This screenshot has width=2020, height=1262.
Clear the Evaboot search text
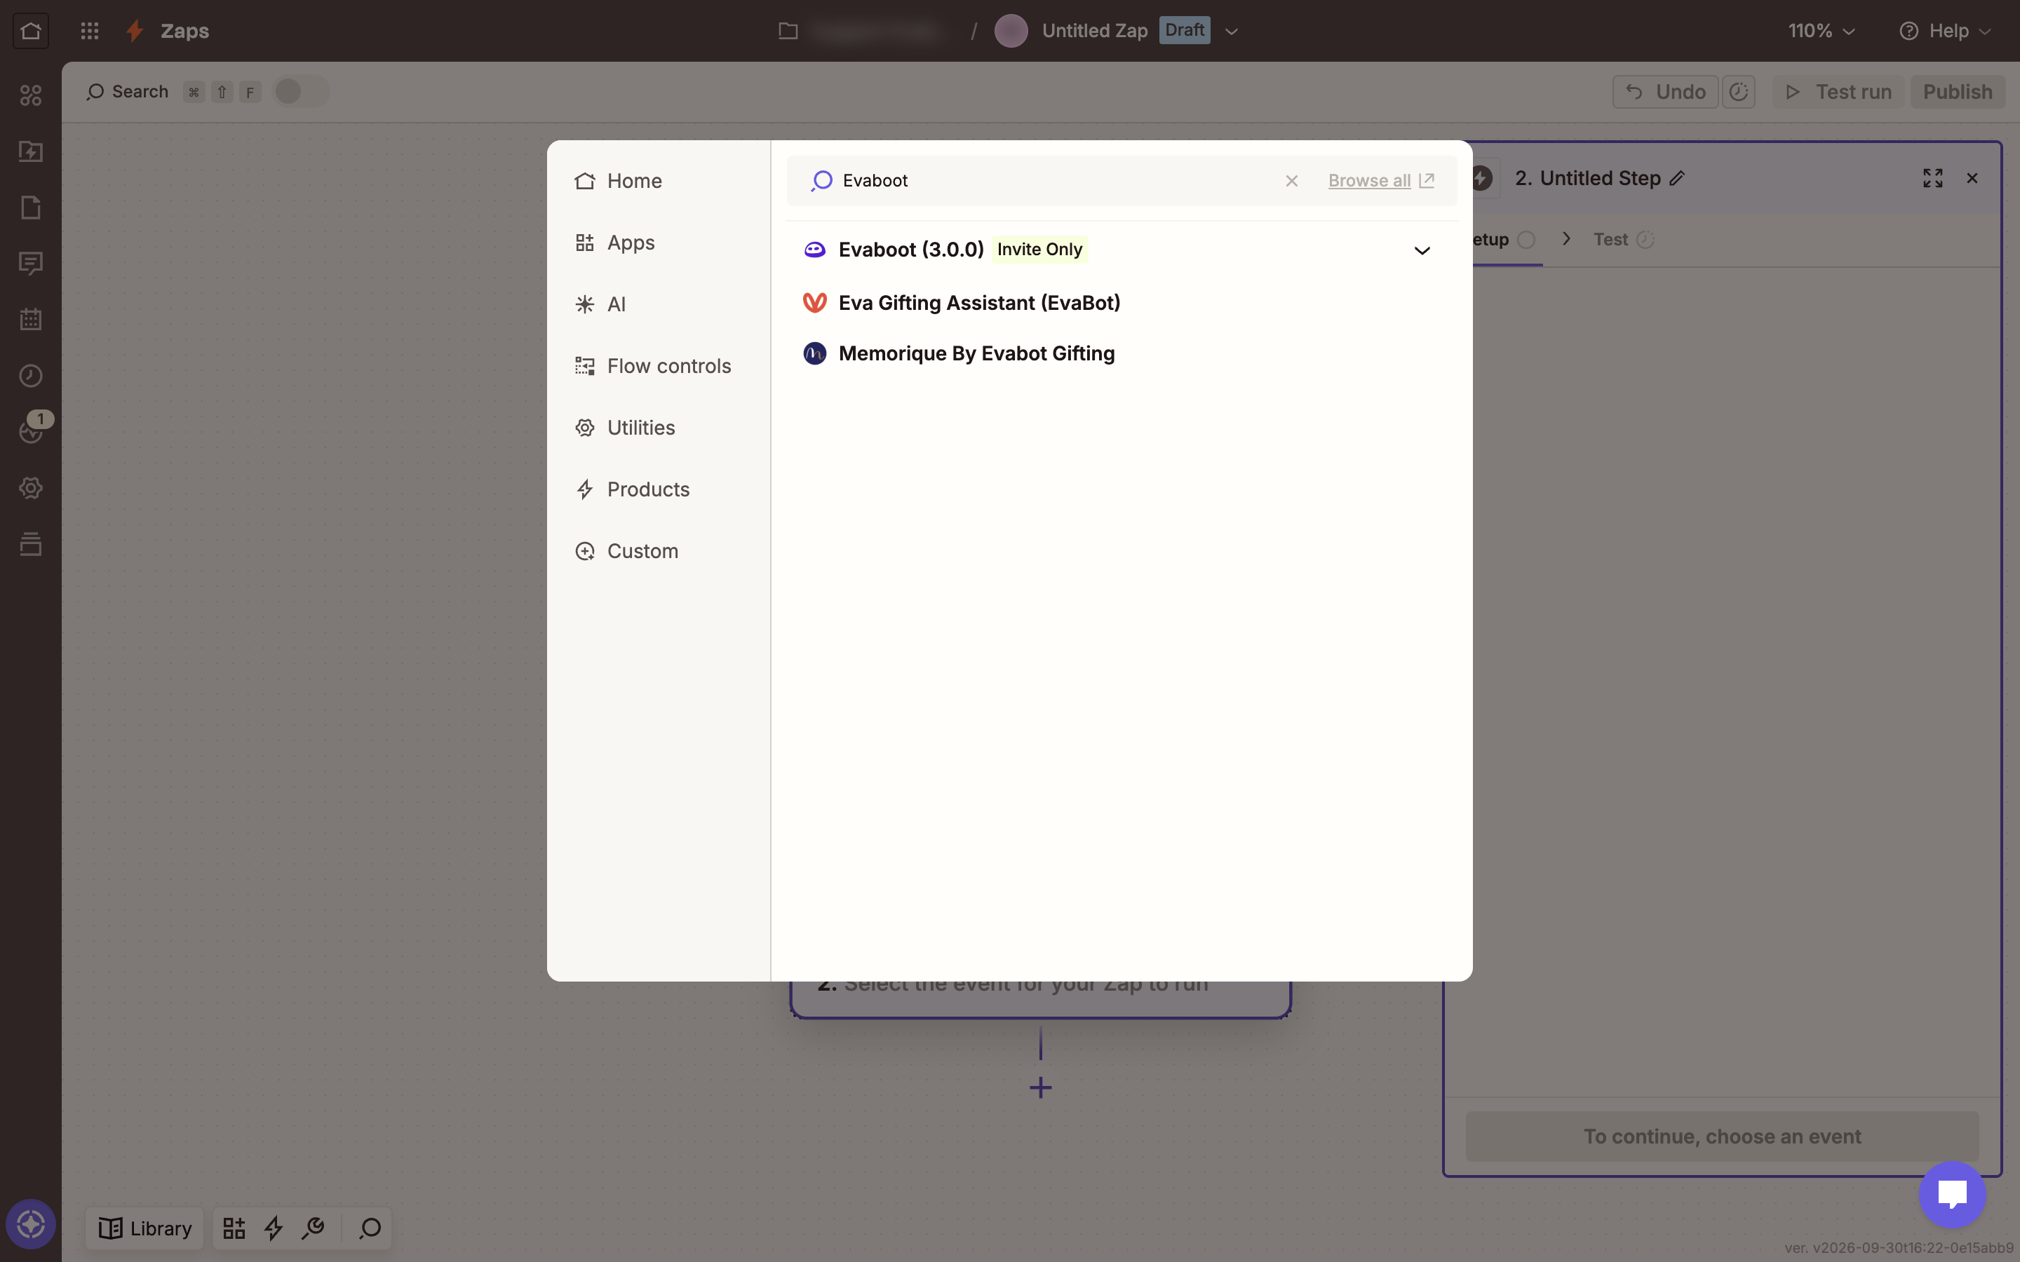pyautogui.click(x=1291, y=181)
